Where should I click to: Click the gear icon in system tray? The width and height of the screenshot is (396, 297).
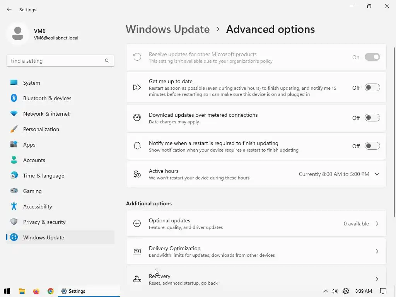click(x=346, y=291)
